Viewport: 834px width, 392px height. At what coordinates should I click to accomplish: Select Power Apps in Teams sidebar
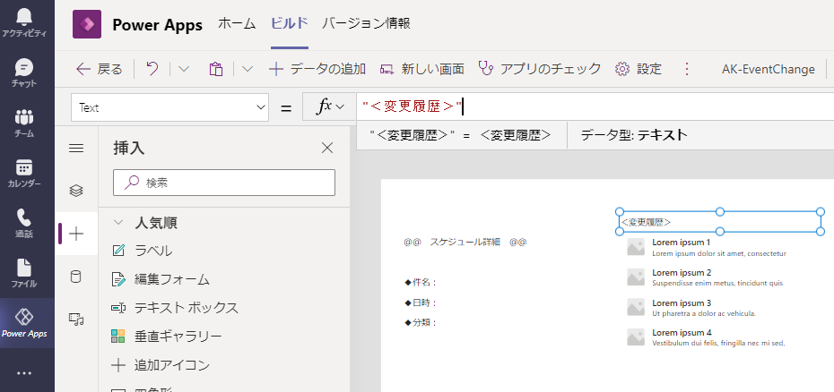pyautogui.click(x=24, y=323)
